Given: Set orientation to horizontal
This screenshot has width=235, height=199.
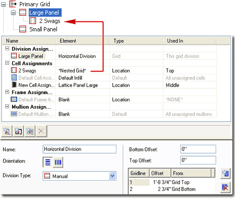Looking at the screenshot, I should click(48, 162).
